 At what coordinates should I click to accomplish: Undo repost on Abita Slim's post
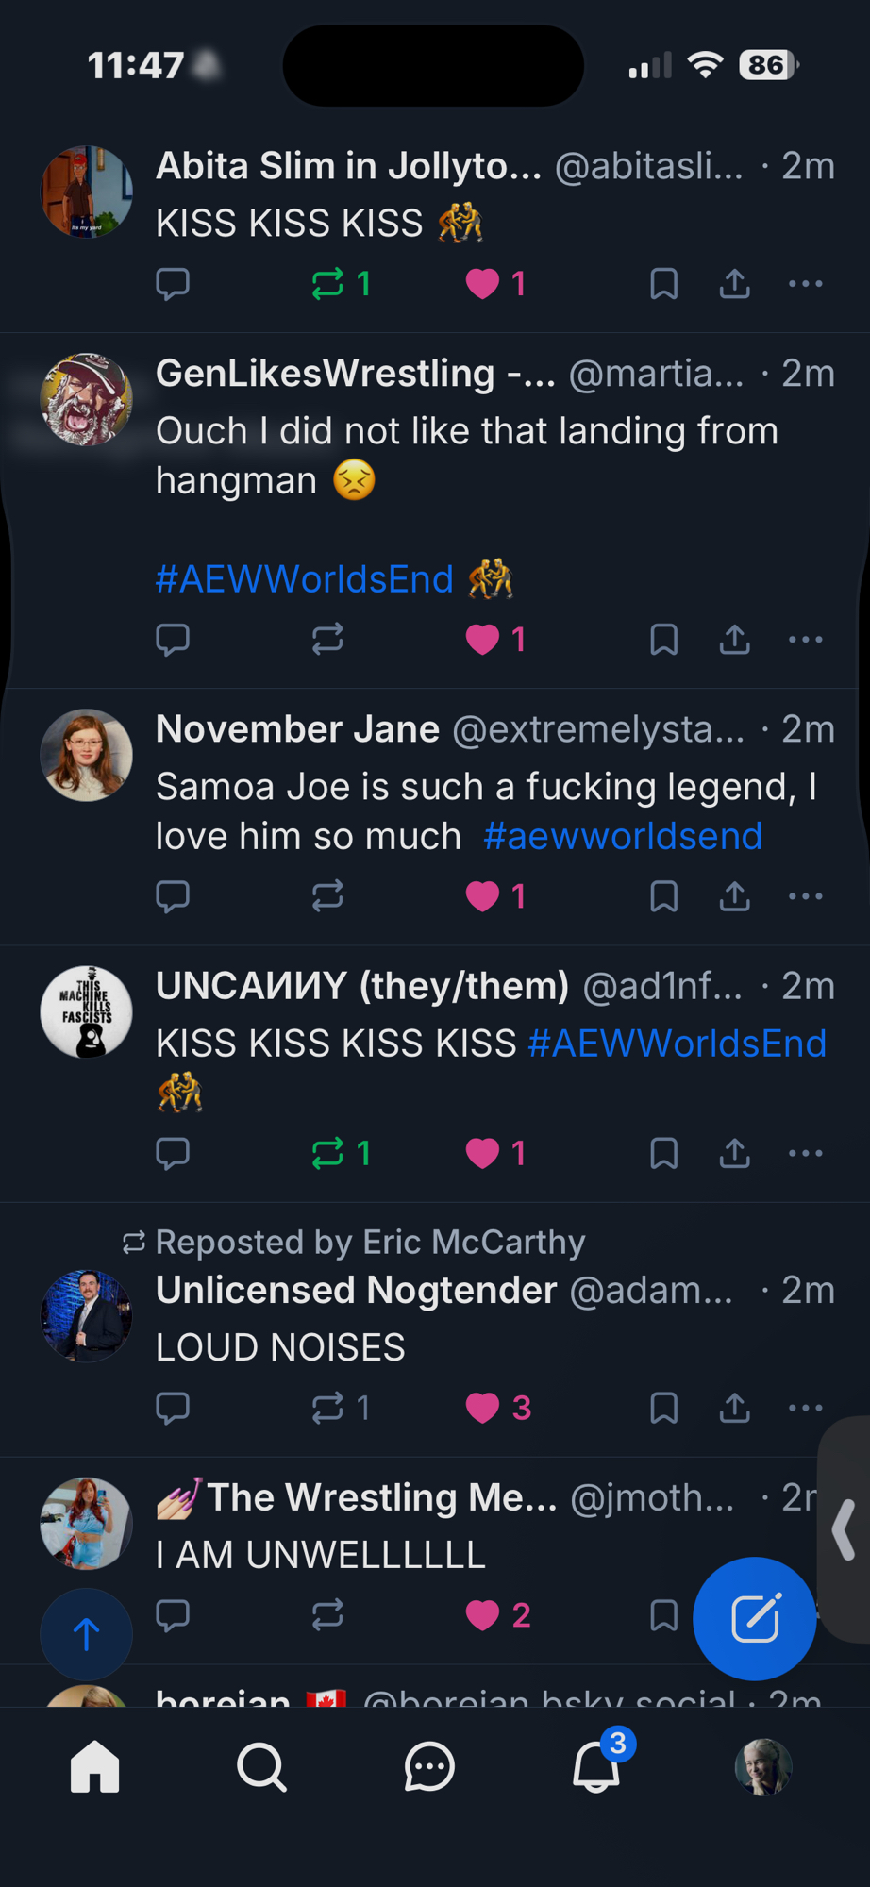[329, 284]
